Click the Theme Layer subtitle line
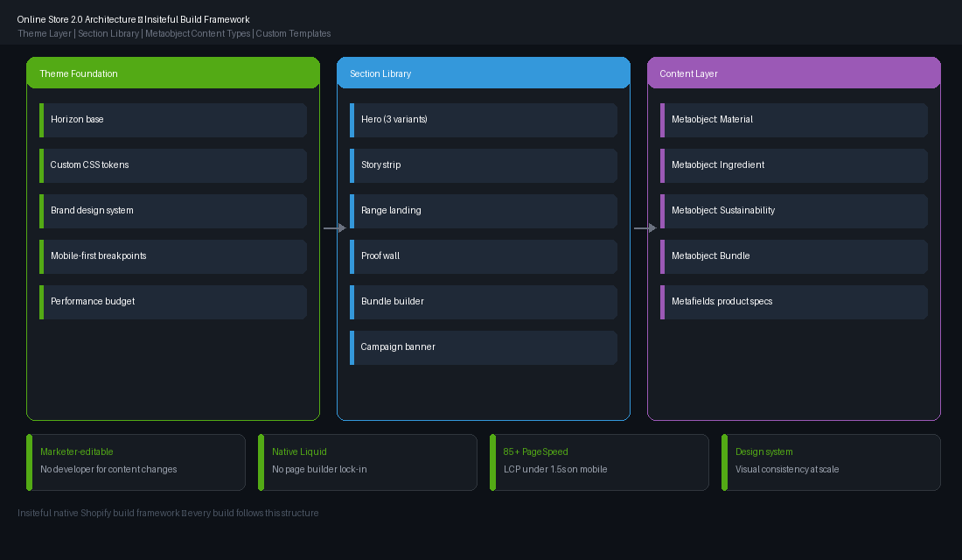This screenshot has width=962, height=560. 174,34
